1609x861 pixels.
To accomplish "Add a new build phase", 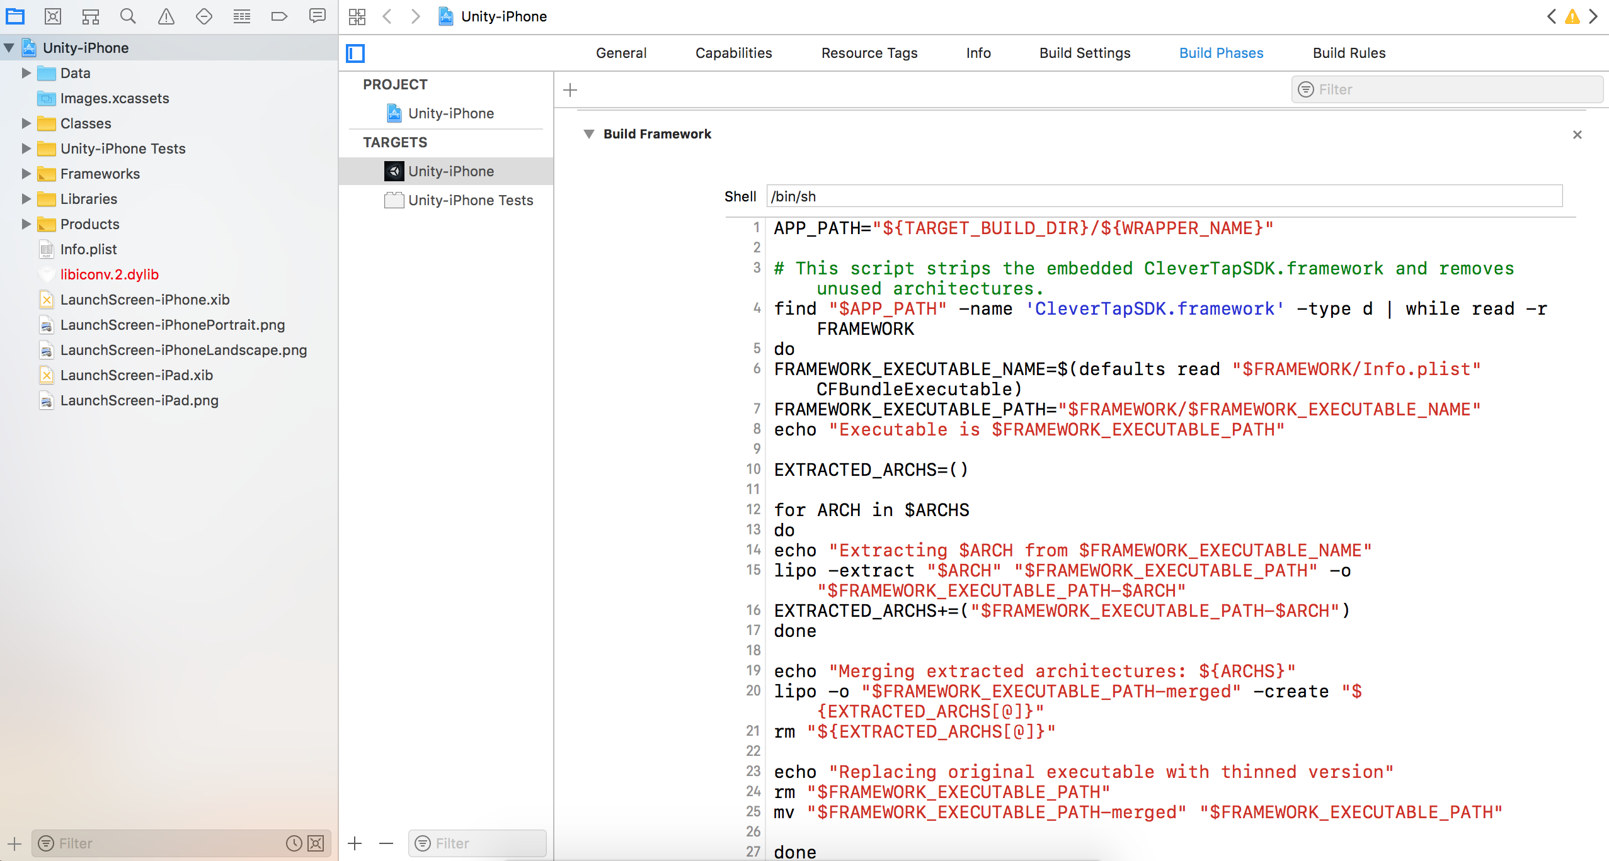I will pyautogui.click(x=570, y=90).
